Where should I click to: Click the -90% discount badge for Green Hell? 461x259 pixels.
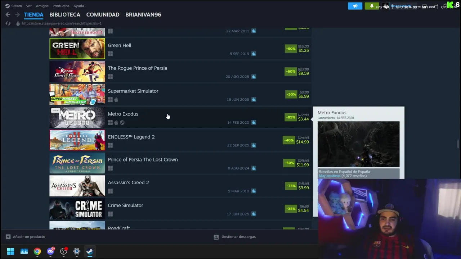(x=291, y=49)
